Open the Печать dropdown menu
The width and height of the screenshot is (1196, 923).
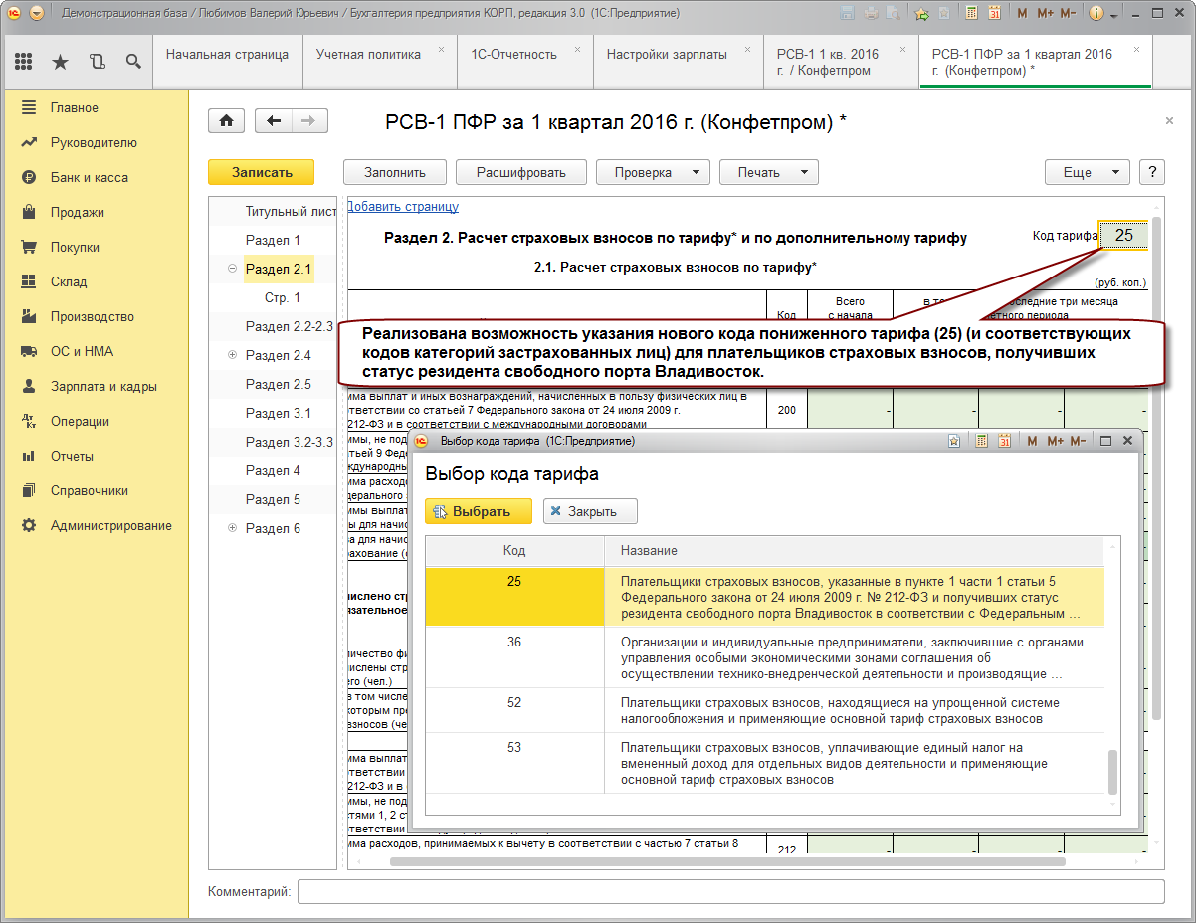tap(769, 172)
